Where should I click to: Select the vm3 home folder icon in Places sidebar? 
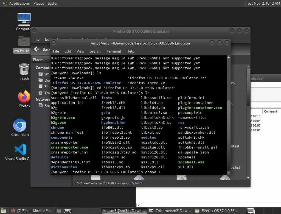click(41, 74)
